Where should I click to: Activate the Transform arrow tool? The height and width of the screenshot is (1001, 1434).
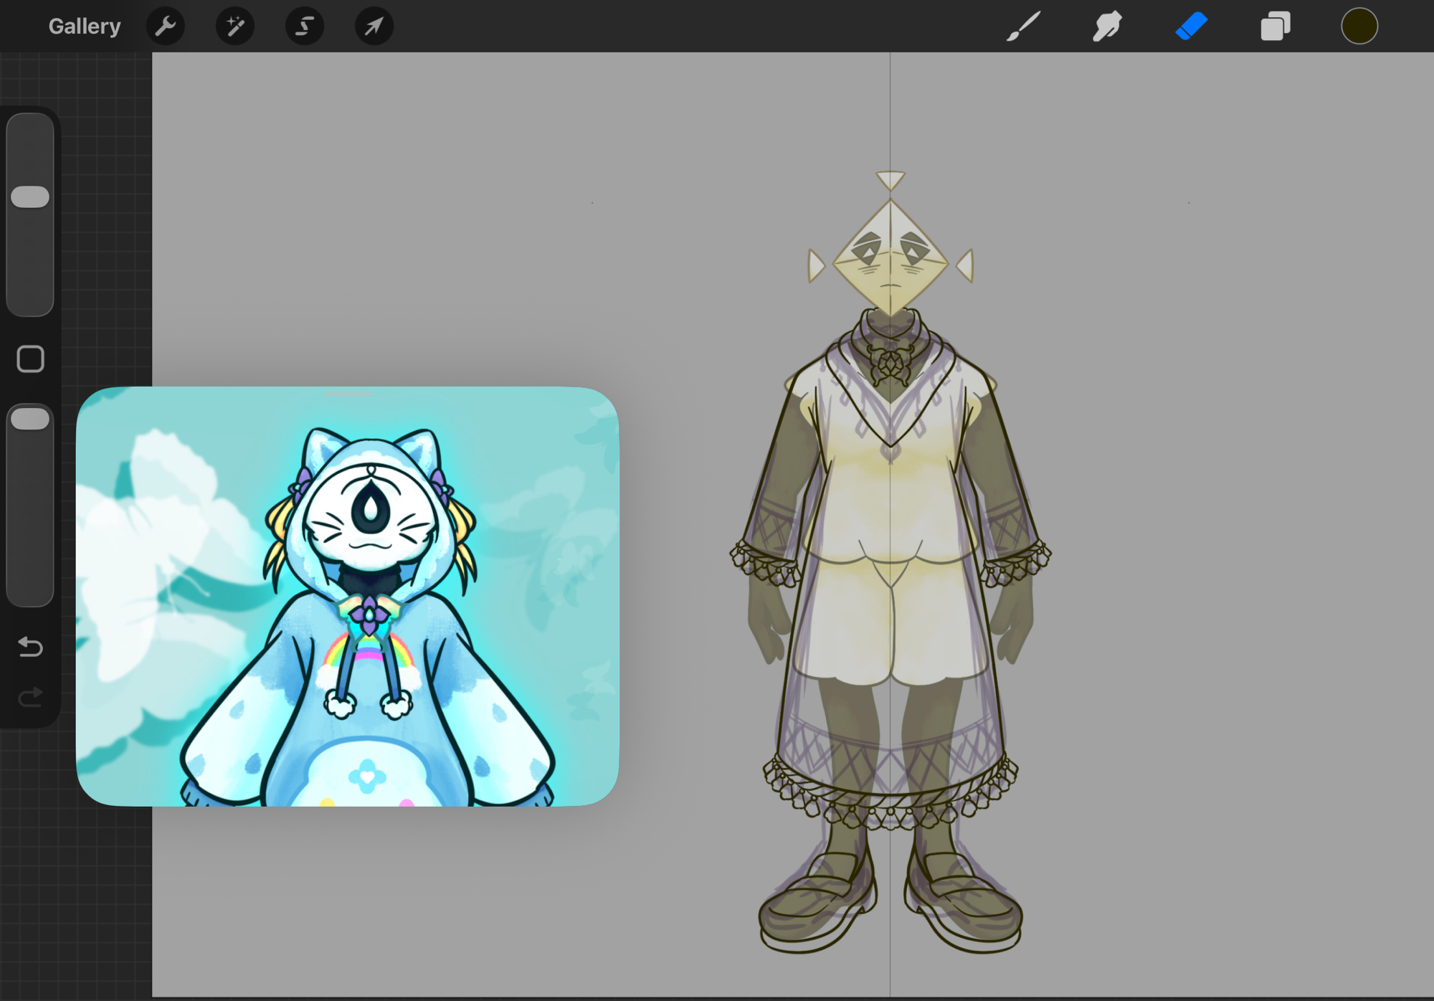point(374,27)
